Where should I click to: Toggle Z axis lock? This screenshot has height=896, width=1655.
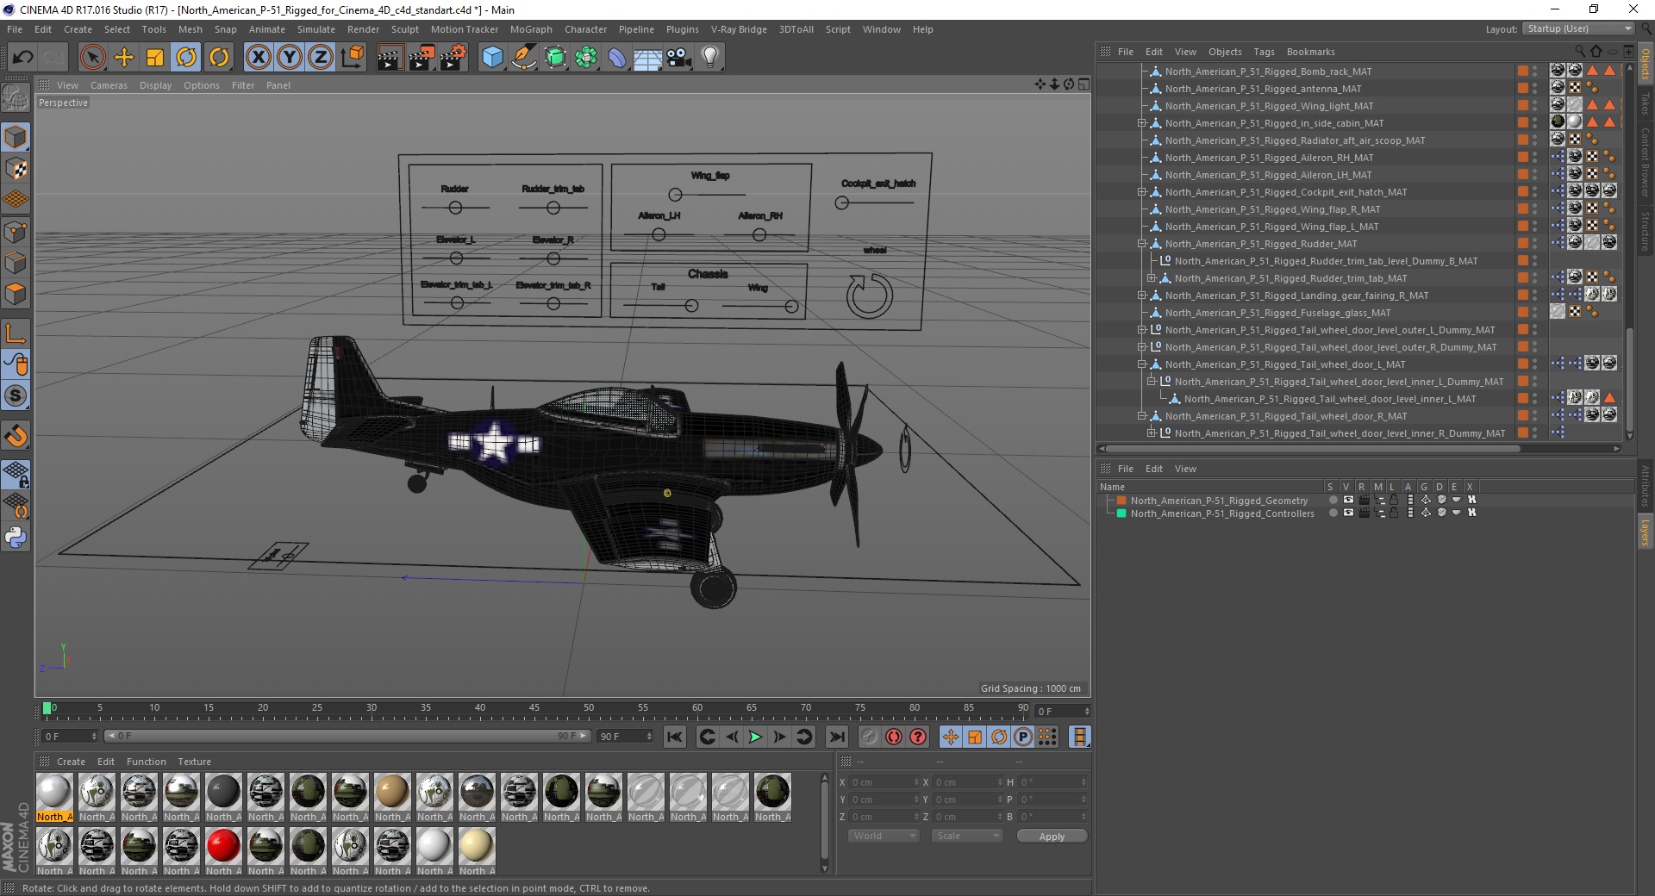[321, 58]
